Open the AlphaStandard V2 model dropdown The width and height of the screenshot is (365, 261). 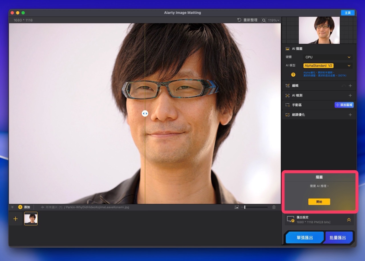(x=327, y=66)
